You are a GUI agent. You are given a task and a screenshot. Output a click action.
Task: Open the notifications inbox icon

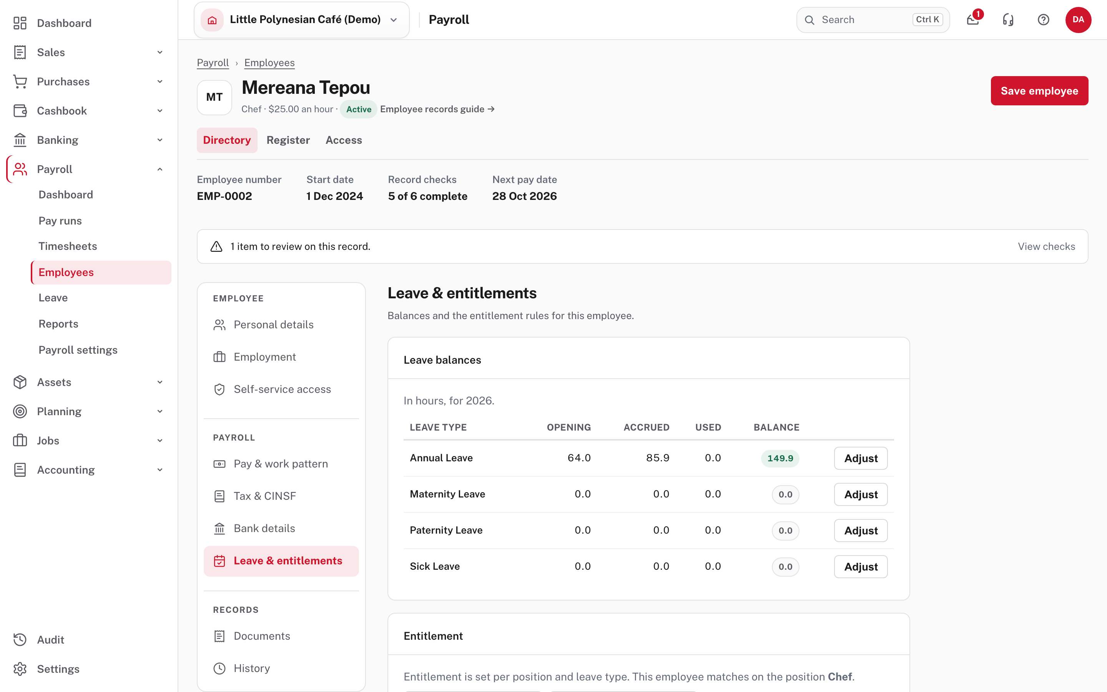pyautogui.click(x=973, y=20)
